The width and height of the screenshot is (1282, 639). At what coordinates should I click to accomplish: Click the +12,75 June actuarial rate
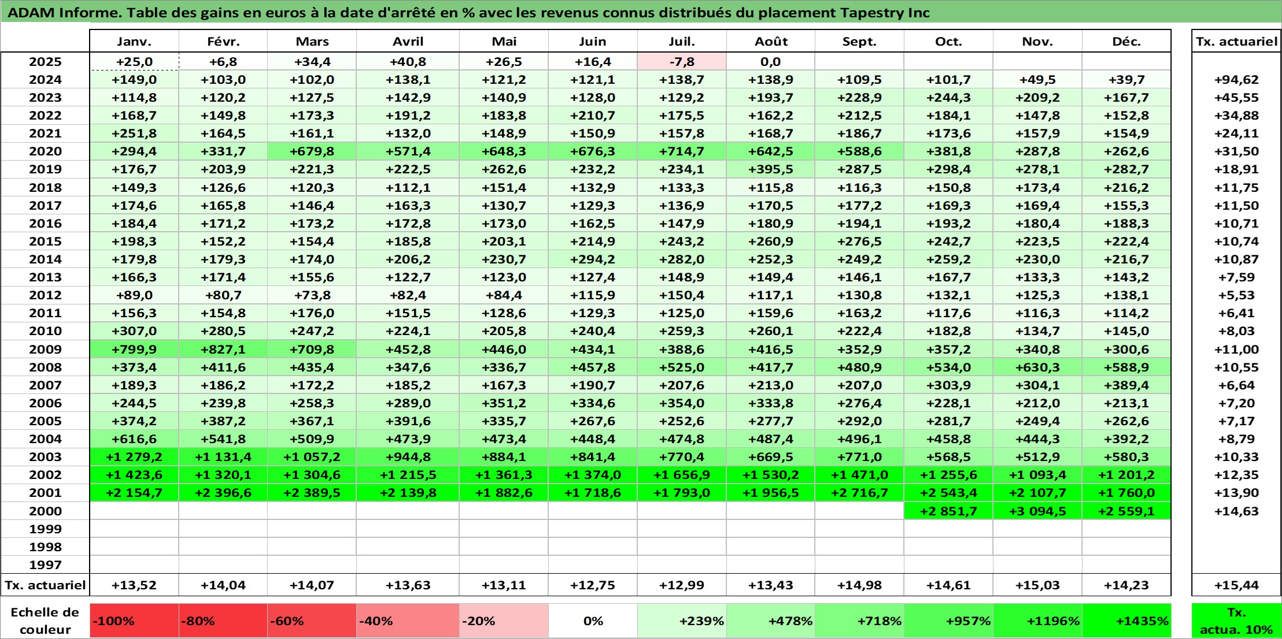click(593, 585)
